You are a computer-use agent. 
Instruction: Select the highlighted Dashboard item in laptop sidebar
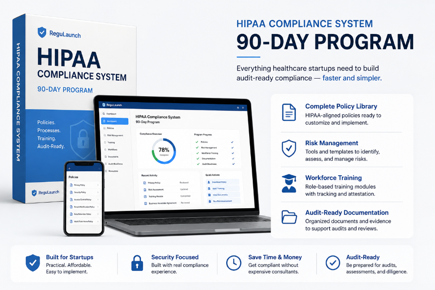click(114, 121)
